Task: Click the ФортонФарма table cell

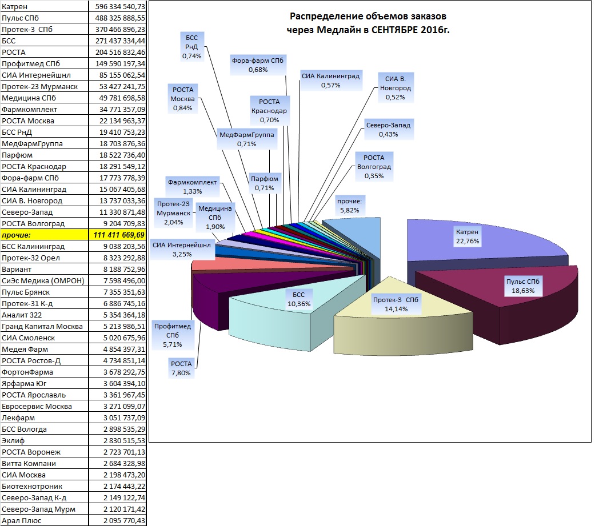Action: [x=45, y=372]
